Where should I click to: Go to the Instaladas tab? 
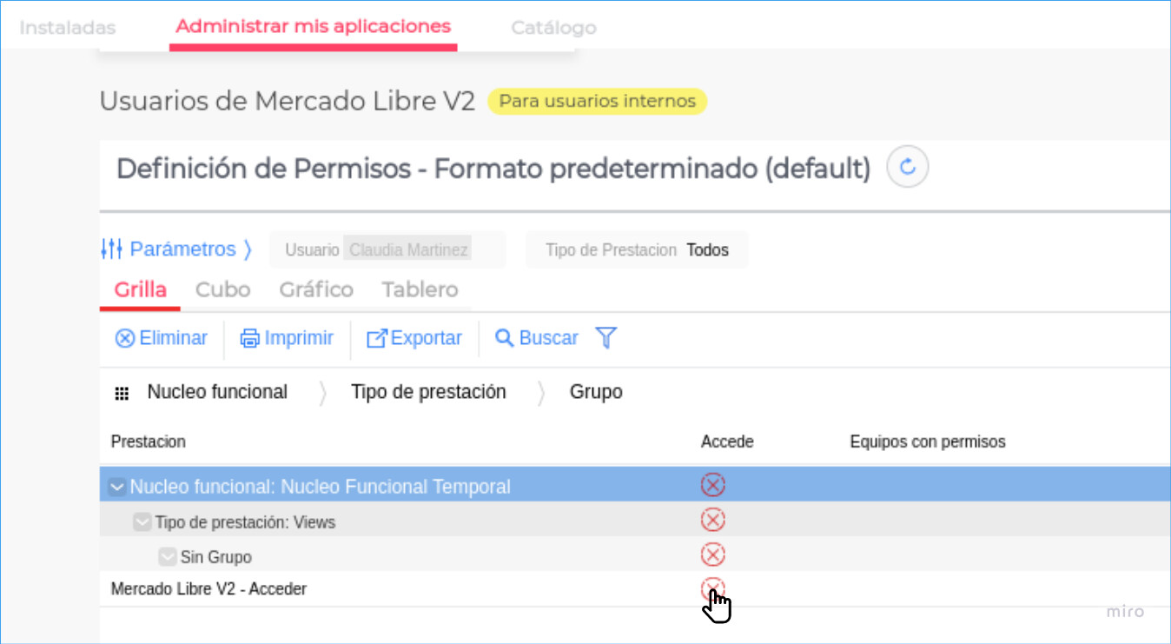click(68, 28)
